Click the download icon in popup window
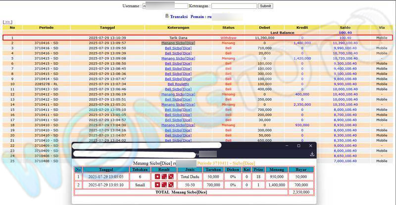This screenshot has width=396, height=205. [x=312, y=154]
